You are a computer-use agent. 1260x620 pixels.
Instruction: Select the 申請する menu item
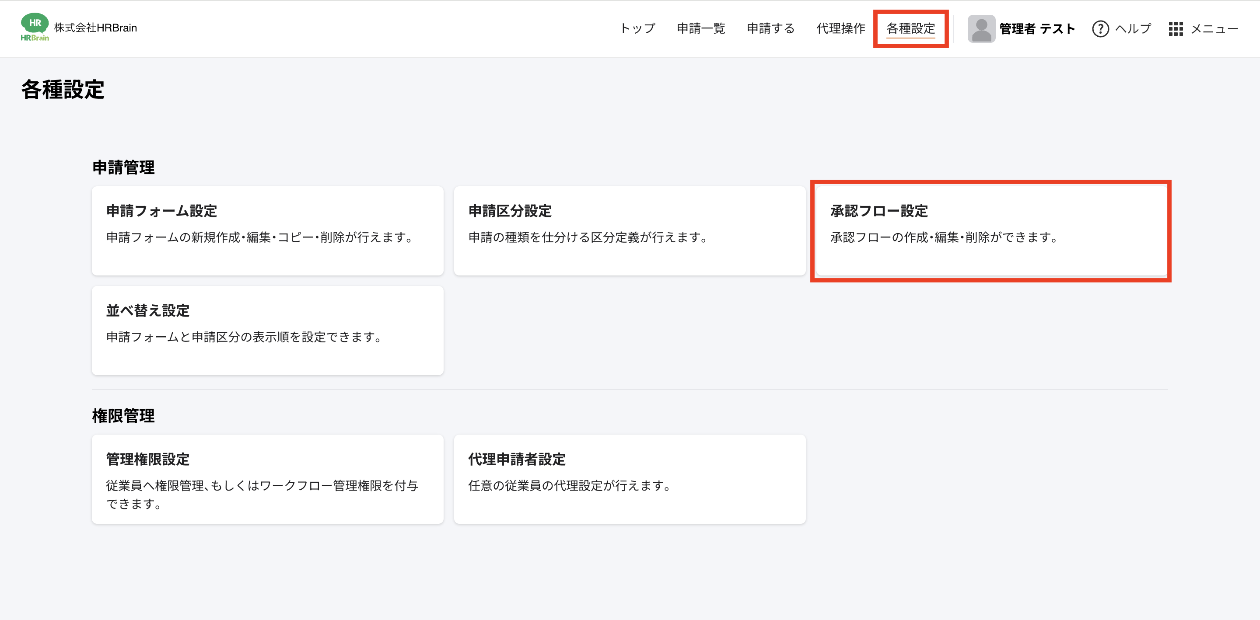770,28
